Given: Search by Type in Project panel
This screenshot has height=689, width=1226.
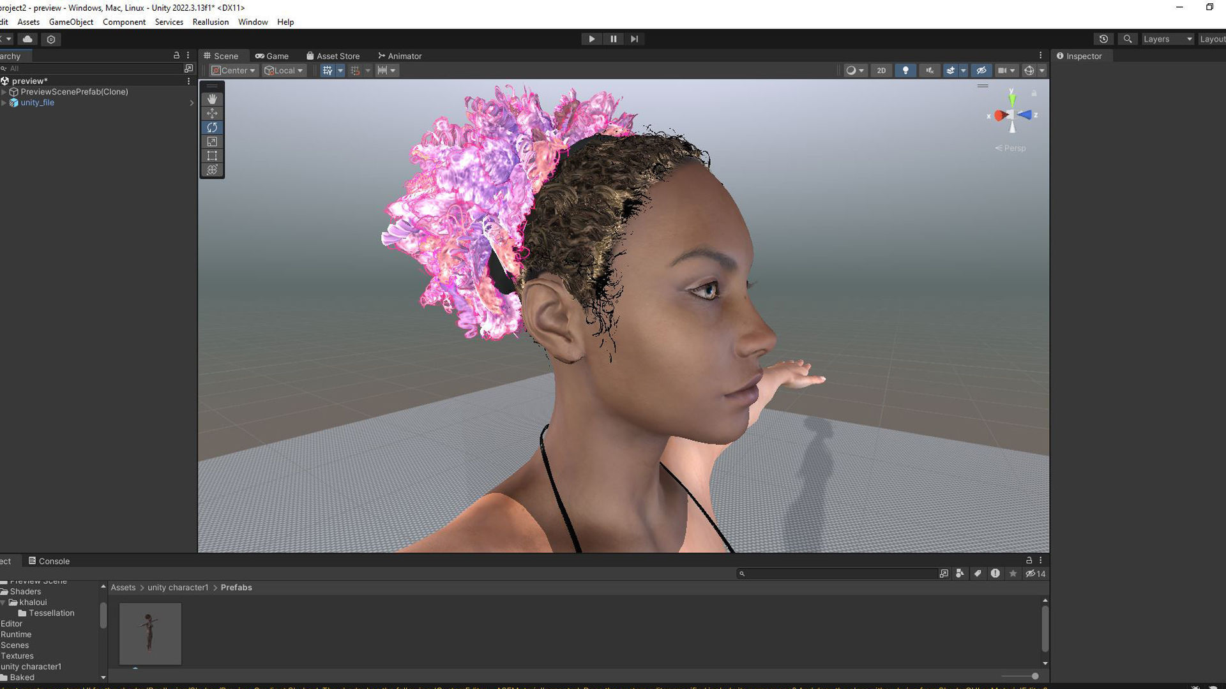Looking at the screenshot, I should tap(960, 574).
